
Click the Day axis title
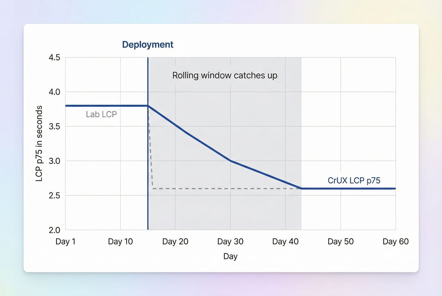tap(230, 256)
